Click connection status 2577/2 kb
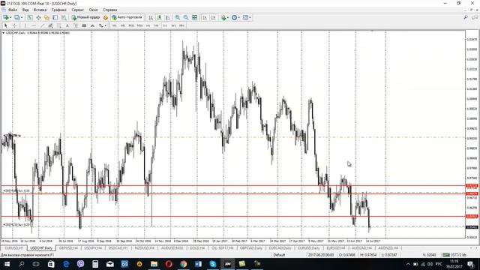Image resolution: width=480 pixels, height=270 pixels. click(x=455, y=255)
